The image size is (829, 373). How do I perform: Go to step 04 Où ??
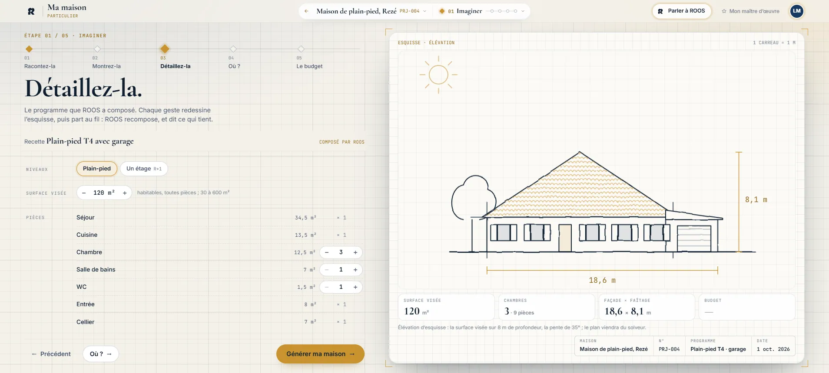(234, 57)
